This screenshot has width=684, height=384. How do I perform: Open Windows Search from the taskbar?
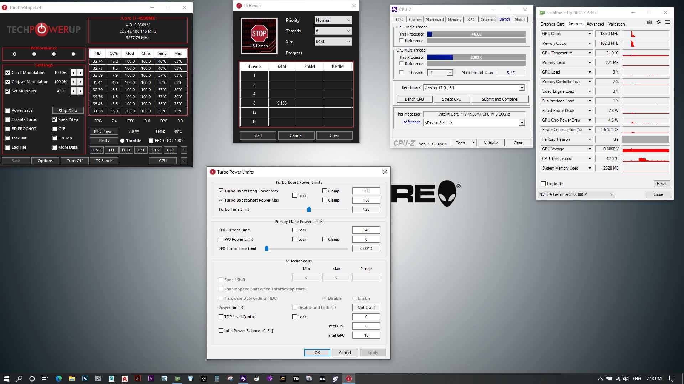pyautogui.click(x=19, y=379)
